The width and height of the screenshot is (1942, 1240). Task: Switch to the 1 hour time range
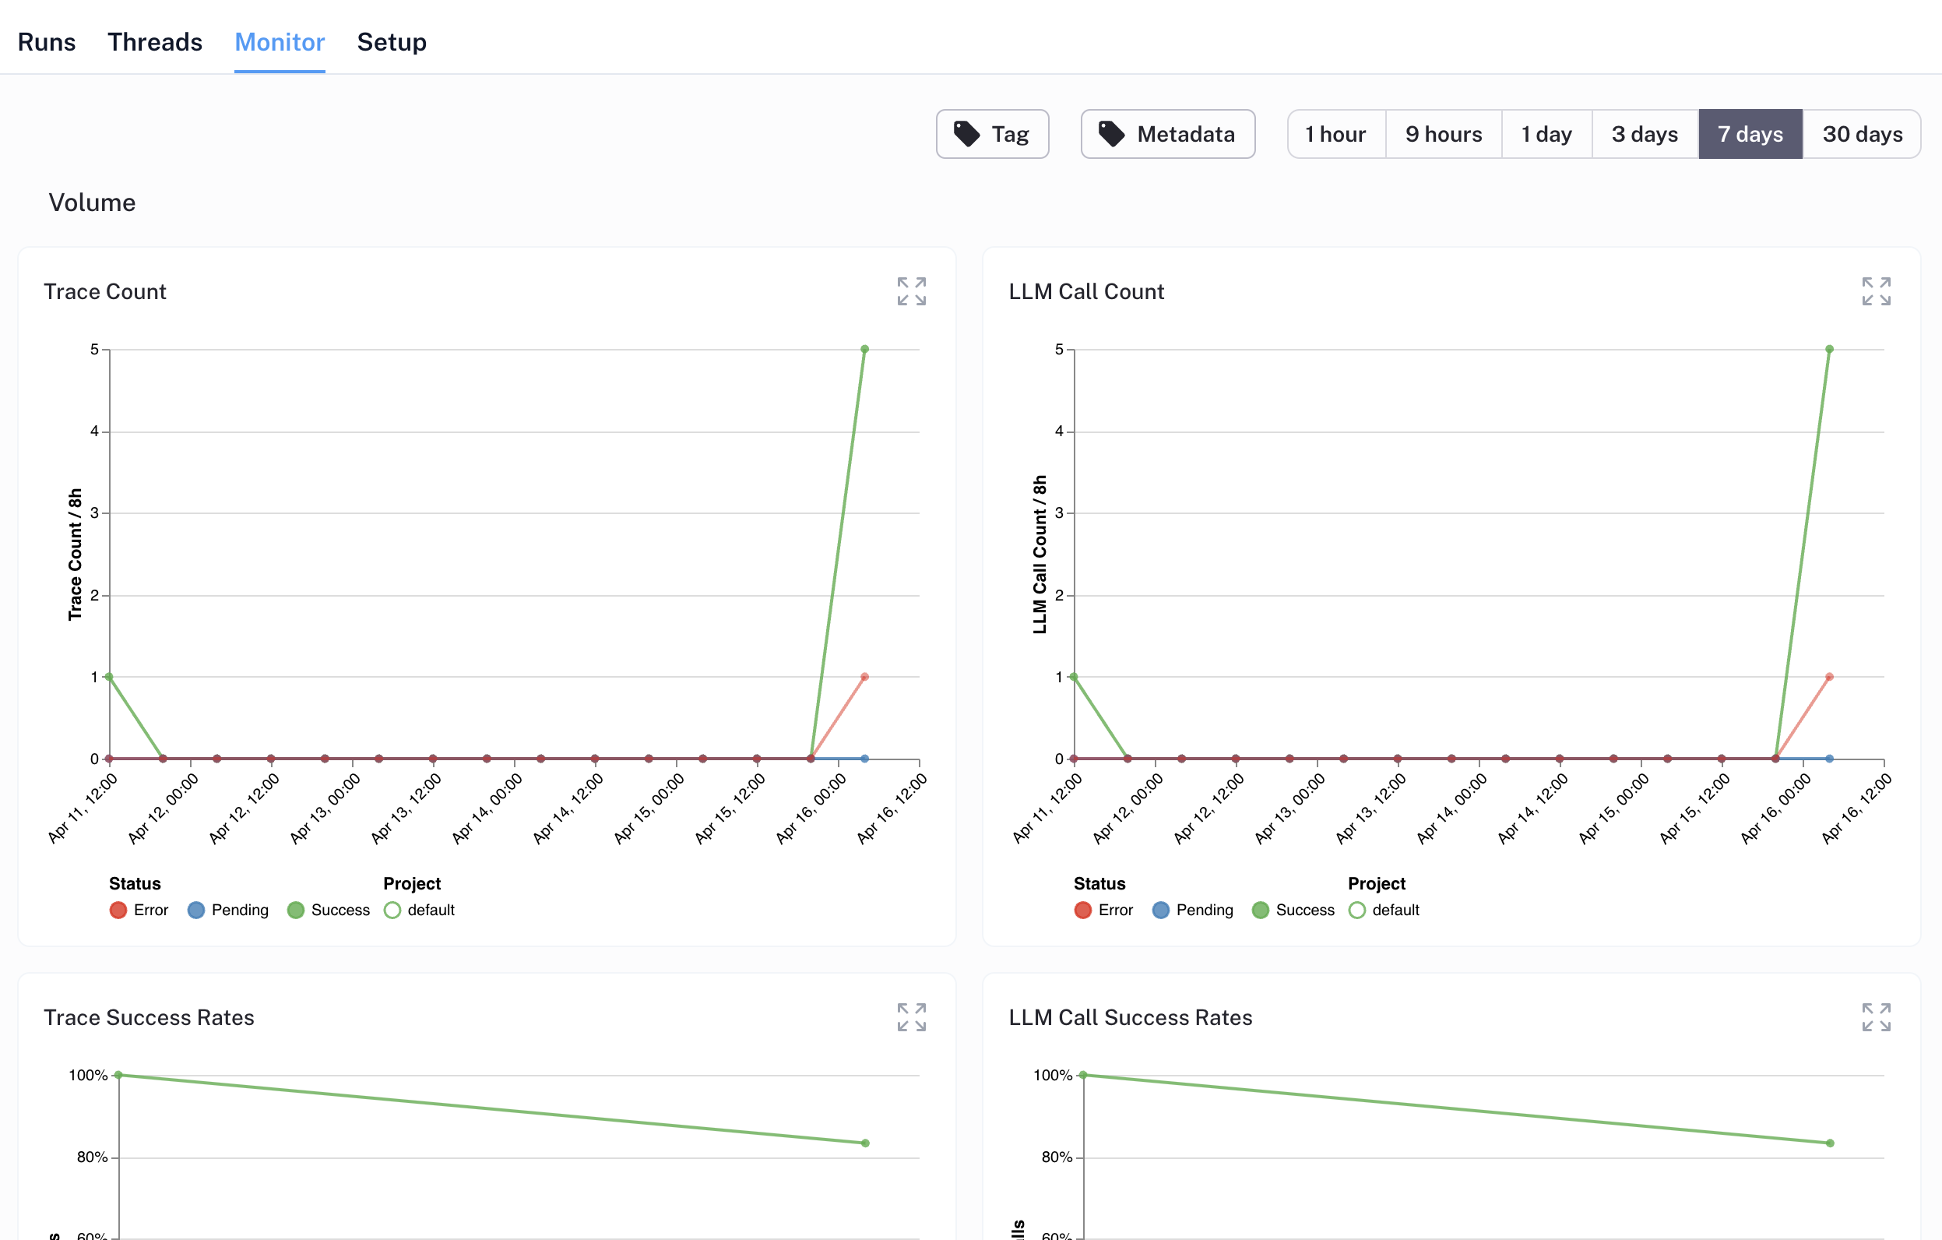pos(1336,133)
